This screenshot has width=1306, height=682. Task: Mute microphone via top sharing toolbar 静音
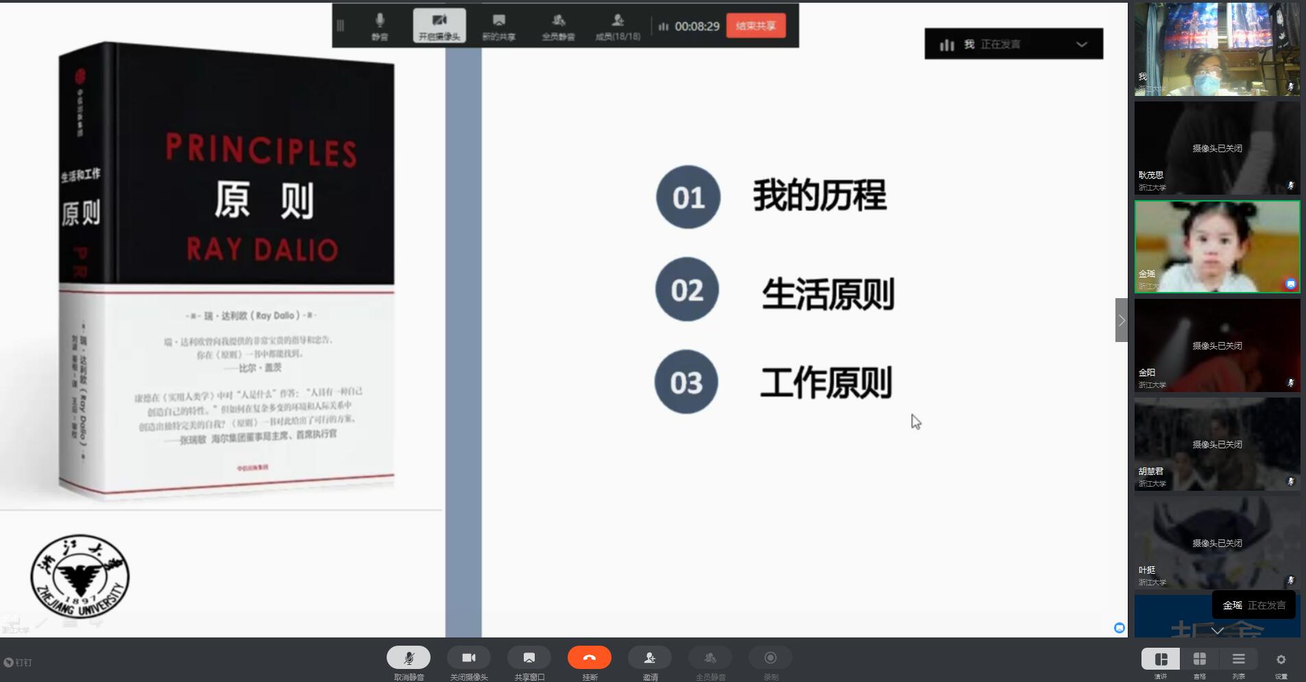click(380, 26)
